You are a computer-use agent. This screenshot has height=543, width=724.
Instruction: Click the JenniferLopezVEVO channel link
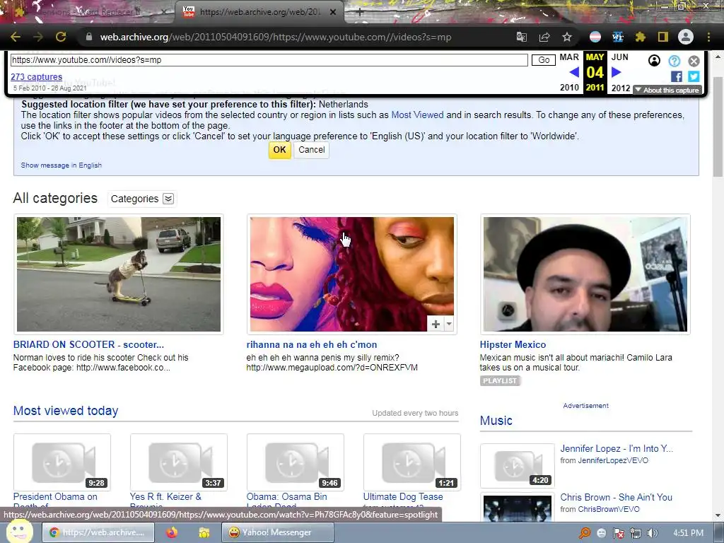coord(613,460)
